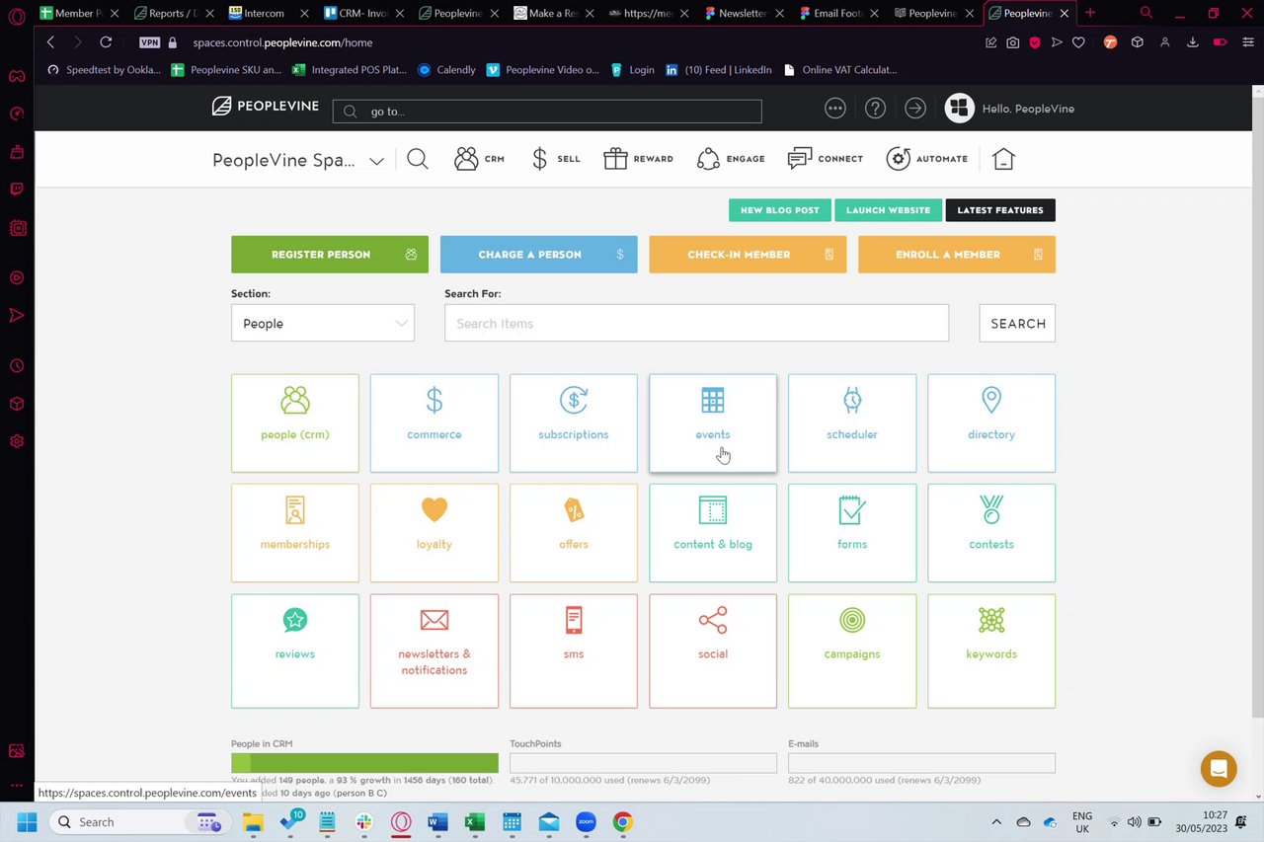Click the E-mails usage bar
This screenshot has width=1264, height=842.
921,762
